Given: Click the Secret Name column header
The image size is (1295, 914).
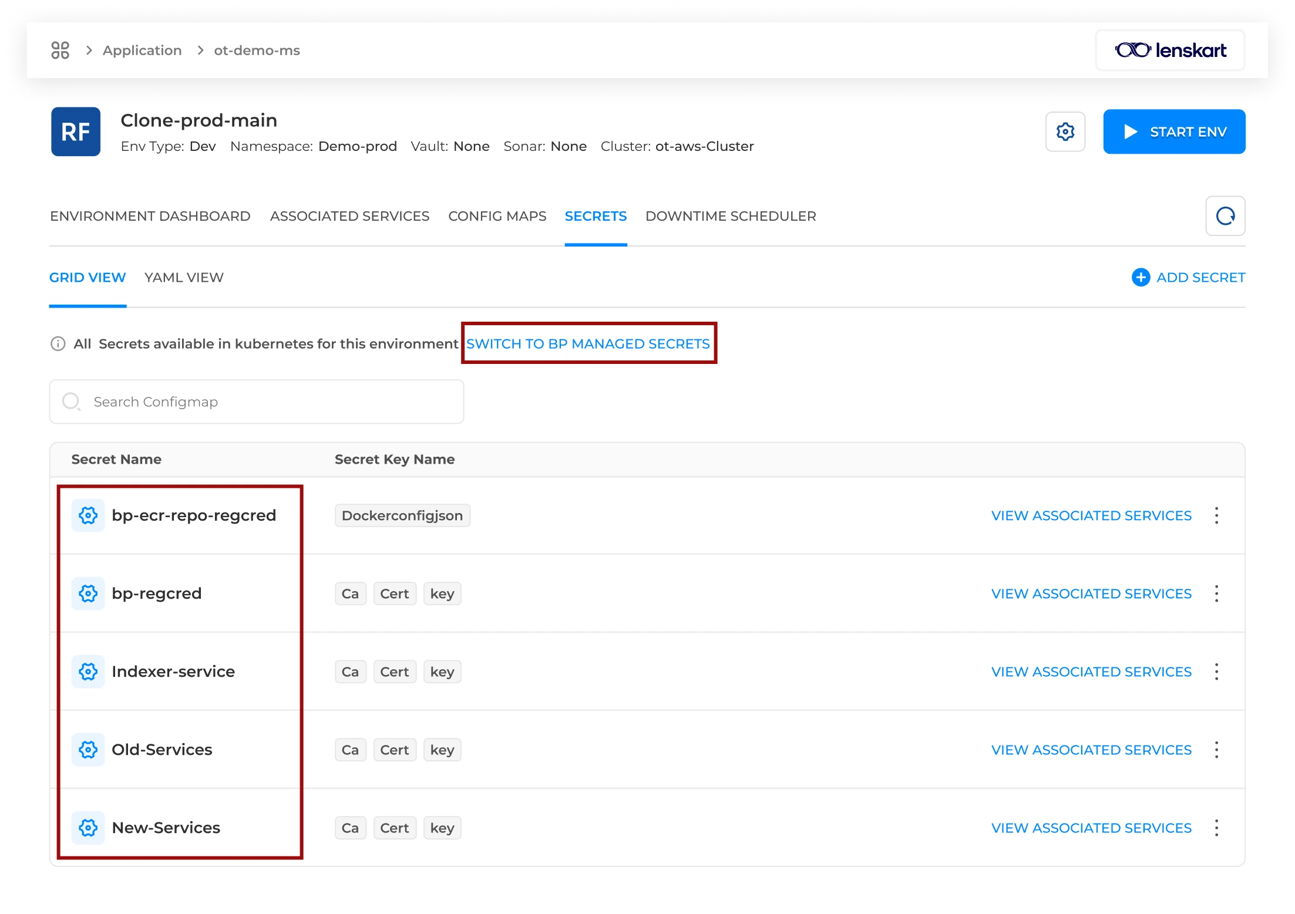Looking at the screenshot, I should (116, 459).
